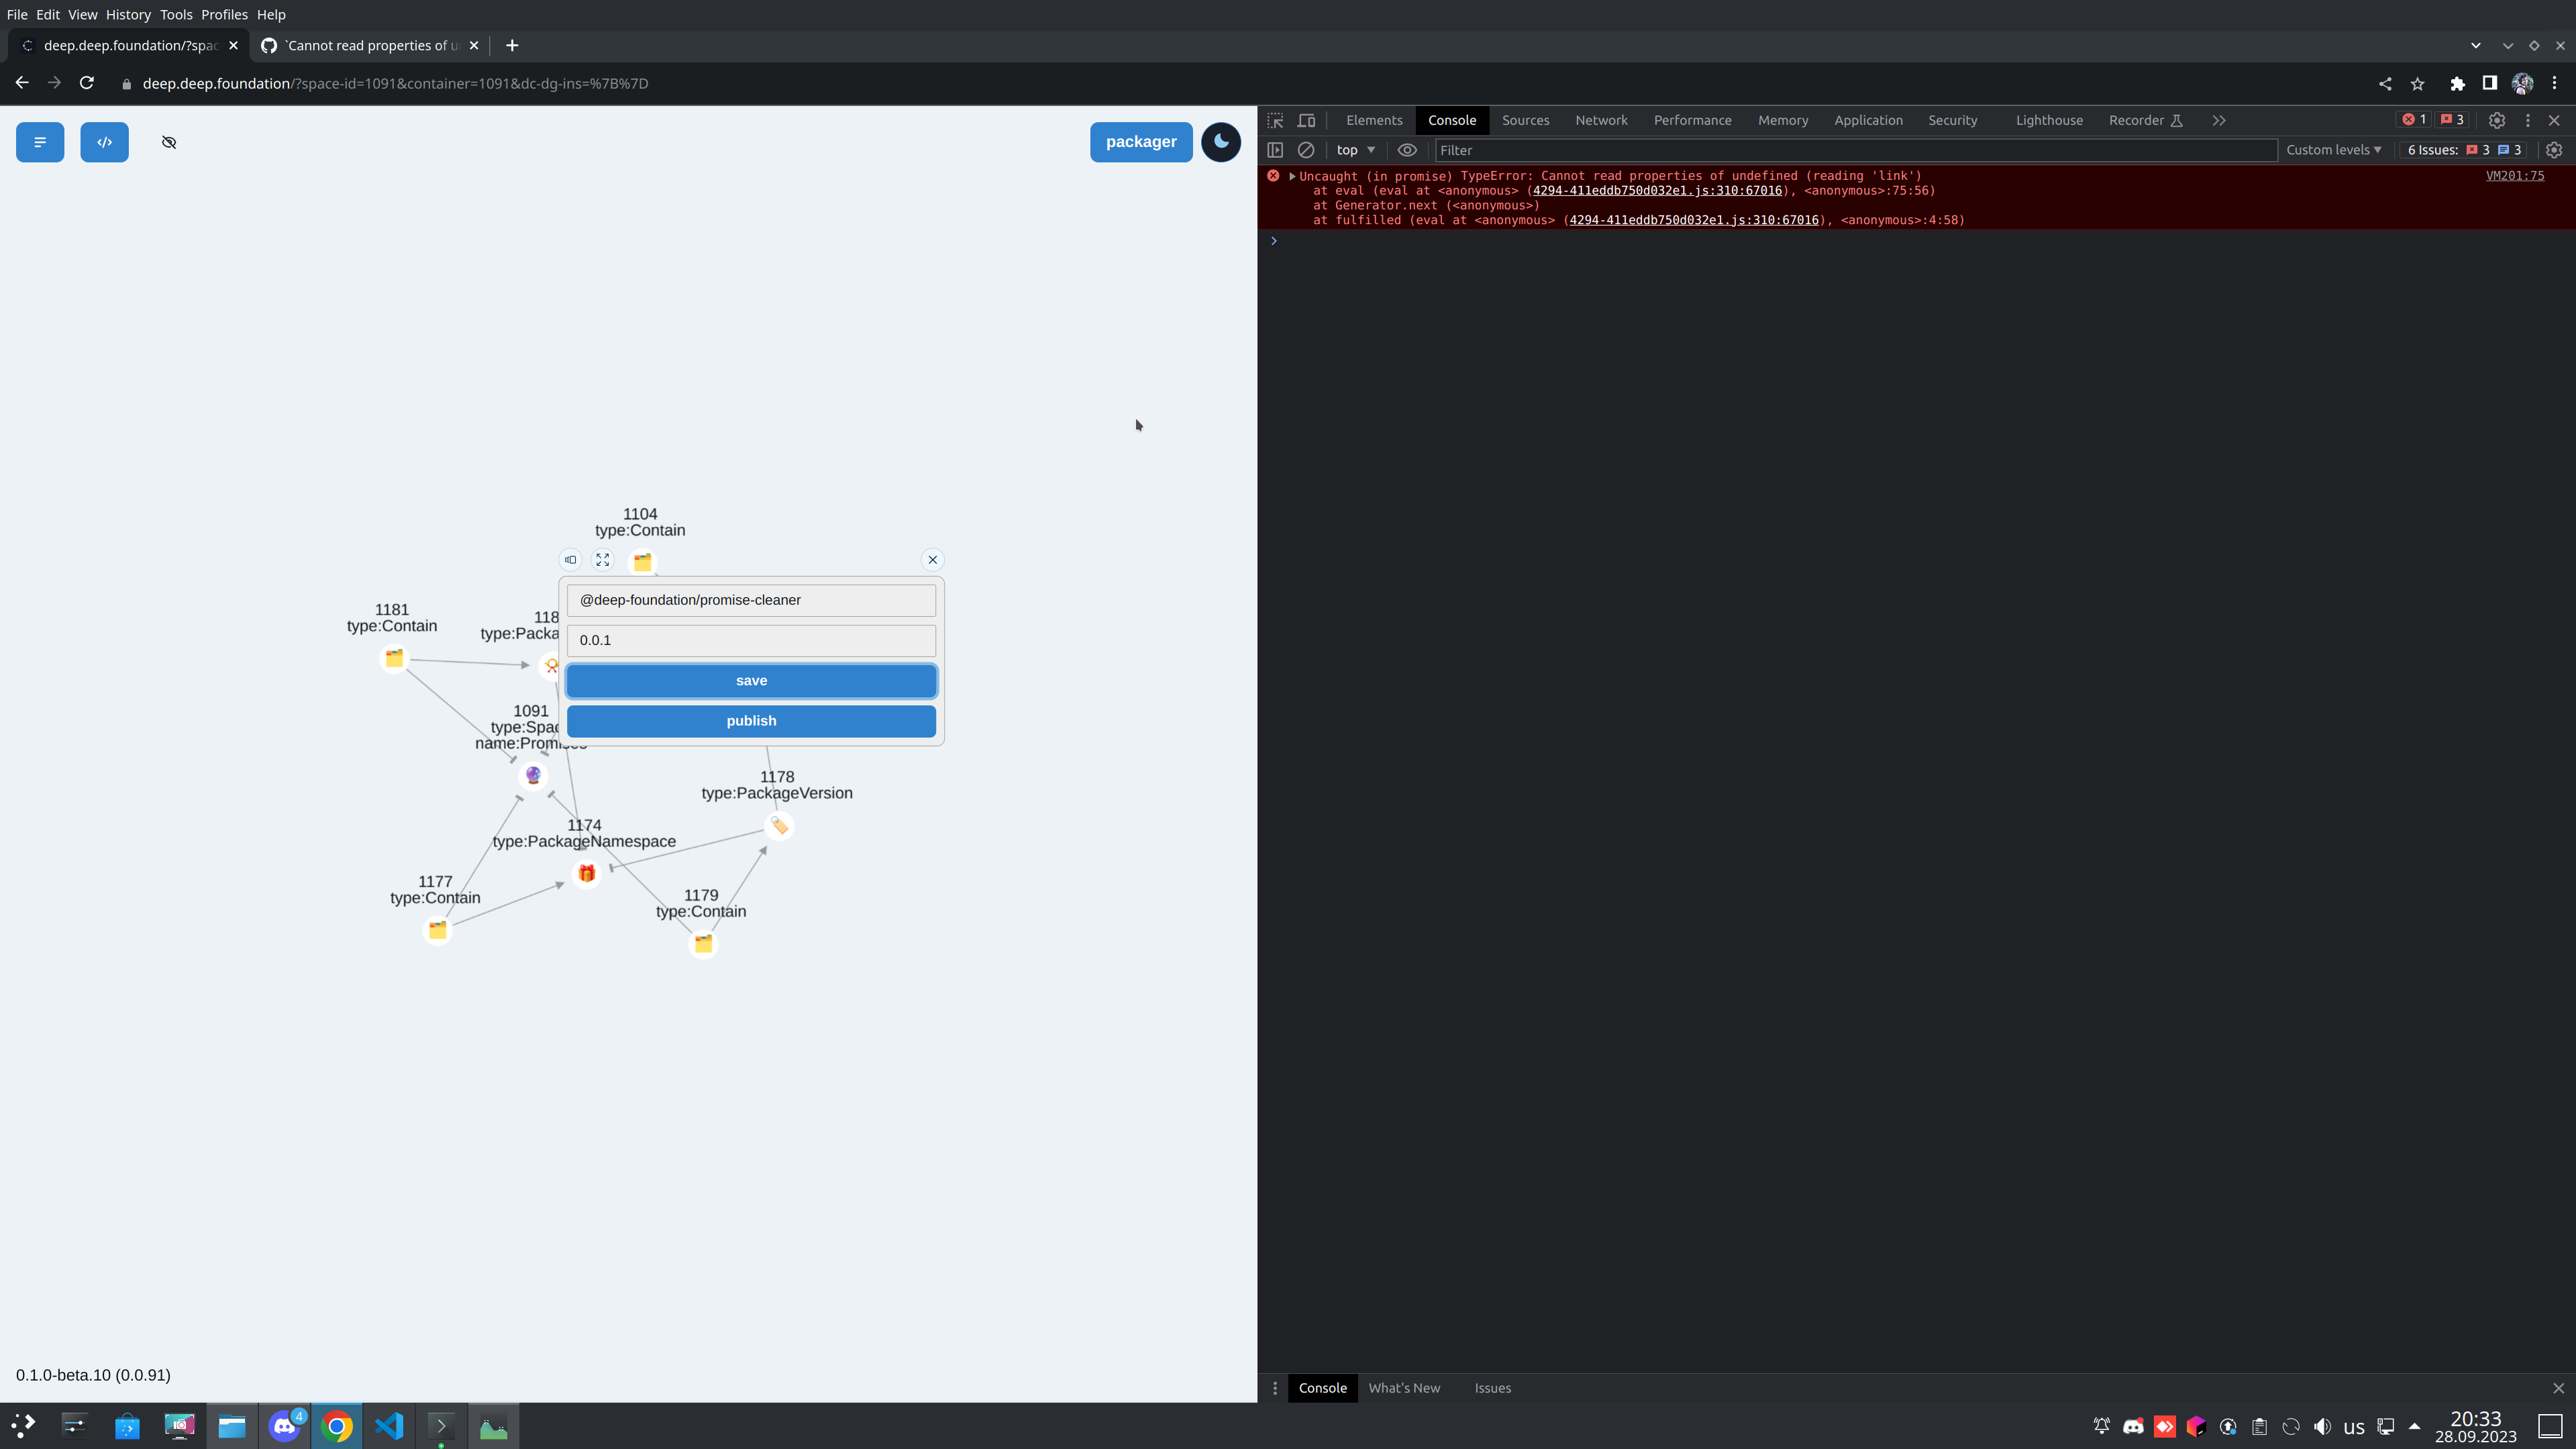The width and height of the screenshot is (2576, 1449).
Task: Toggle the crossed-eye visibility icon
Action: point(169,142)
